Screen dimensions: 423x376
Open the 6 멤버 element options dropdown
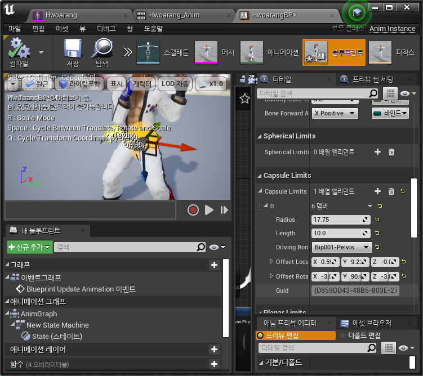pos(370,206)
